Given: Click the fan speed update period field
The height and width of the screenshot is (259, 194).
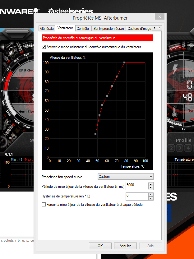Looking at the screenshot, I should tap(137, 186).
